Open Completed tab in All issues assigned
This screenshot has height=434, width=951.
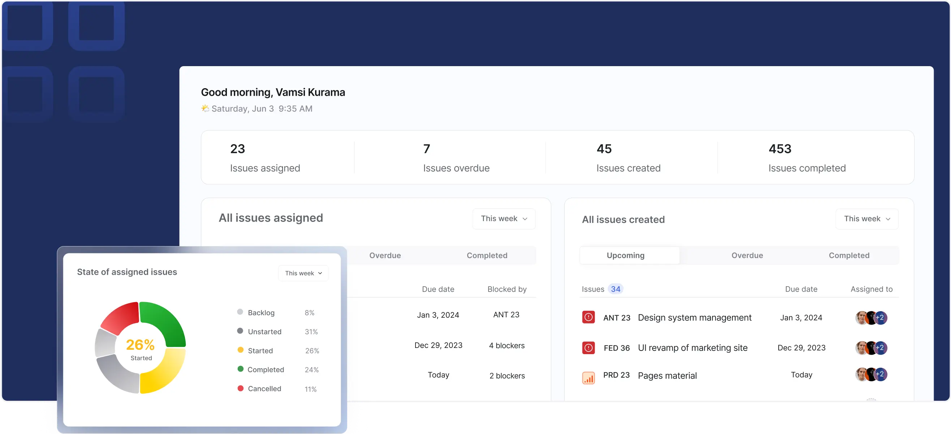pyautogui.click(x=487, y=255)
